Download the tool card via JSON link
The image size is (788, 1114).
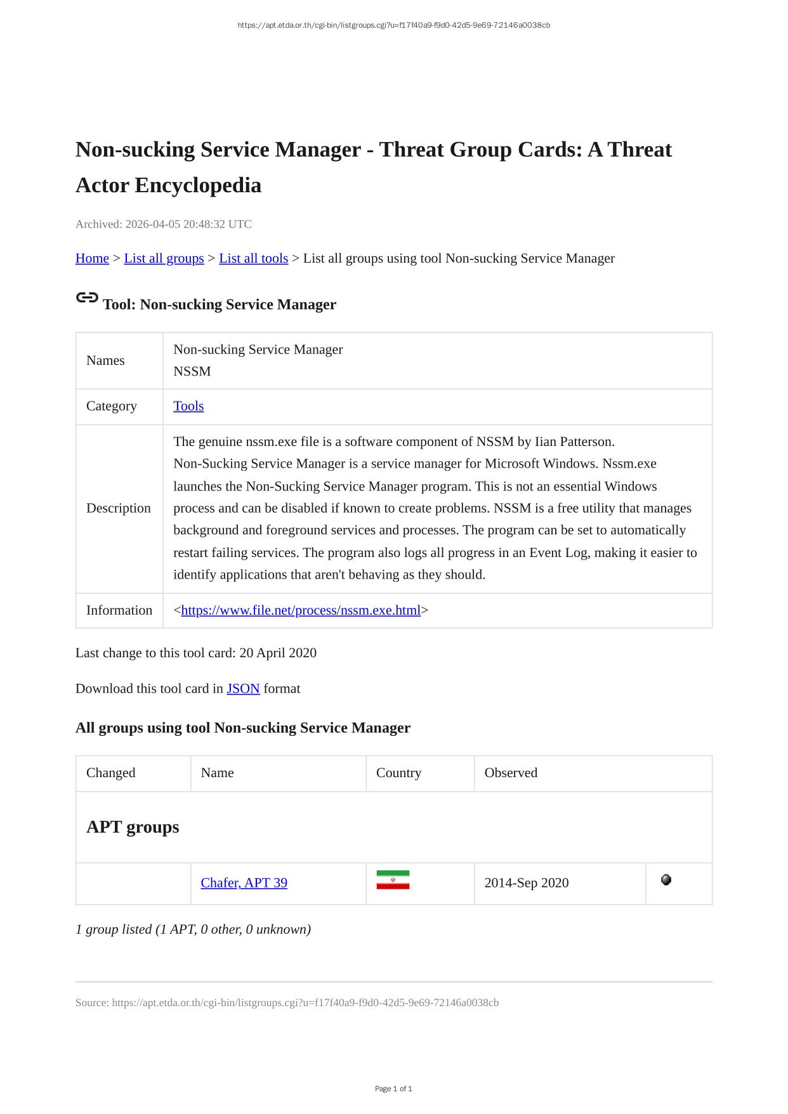[x=243, y=689]
